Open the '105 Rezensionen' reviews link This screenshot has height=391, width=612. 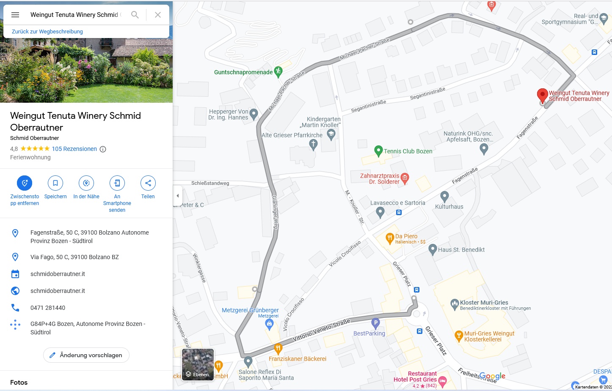(x=74, y=149)
